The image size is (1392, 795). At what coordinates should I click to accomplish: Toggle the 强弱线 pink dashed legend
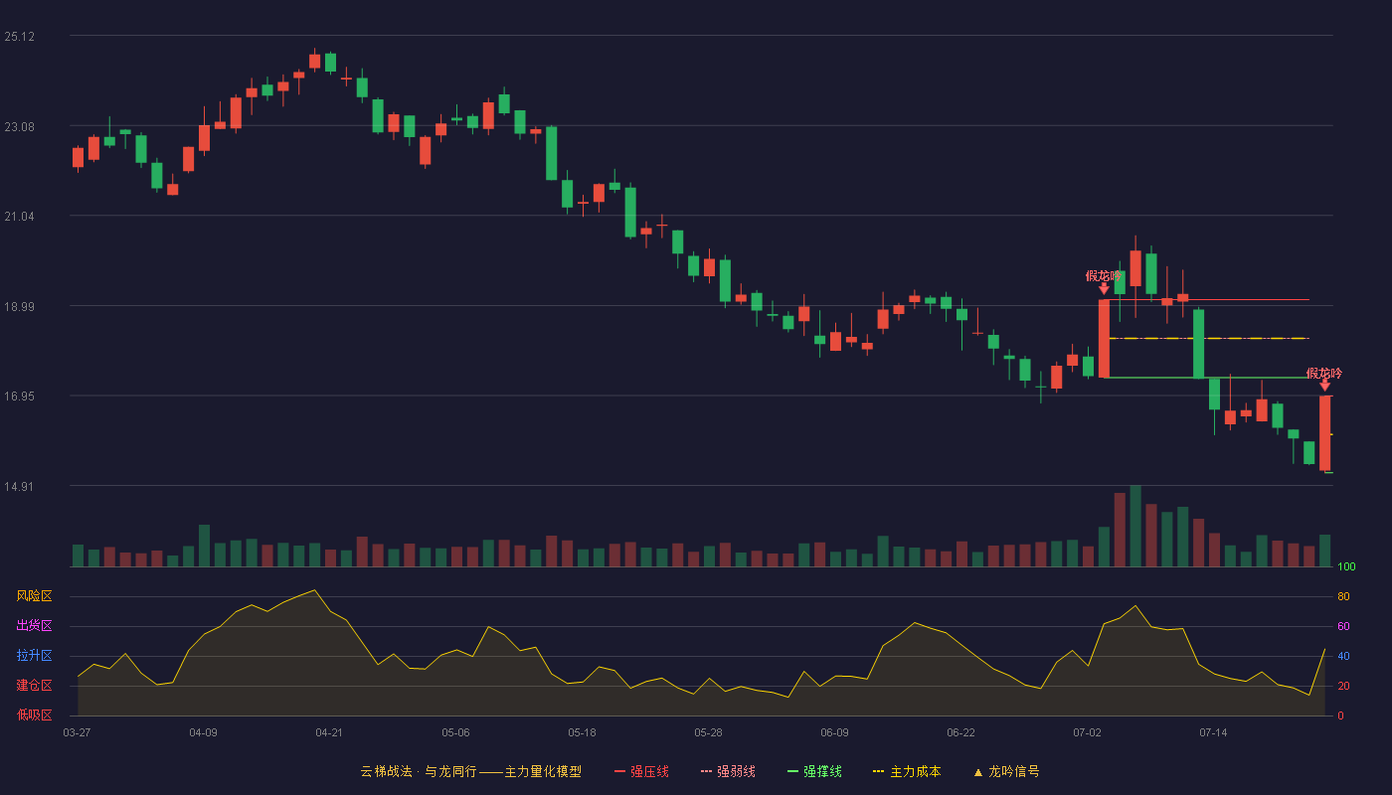tap(728, 771)
